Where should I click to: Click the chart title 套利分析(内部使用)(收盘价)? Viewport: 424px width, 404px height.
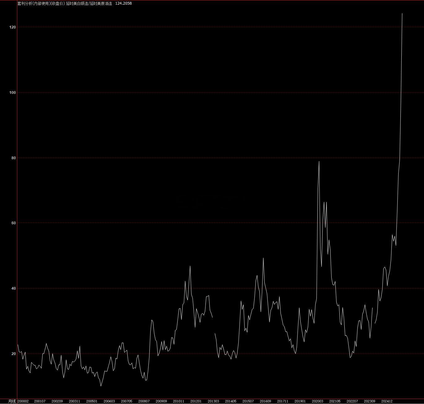pyautogui.click(x=41, y=3)
